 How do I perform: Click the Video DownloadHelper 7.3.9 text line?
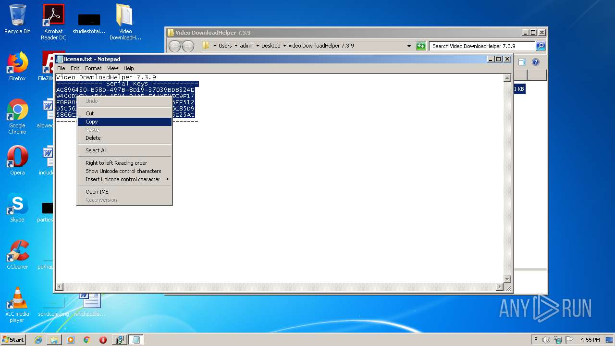(x=106, y=77)
